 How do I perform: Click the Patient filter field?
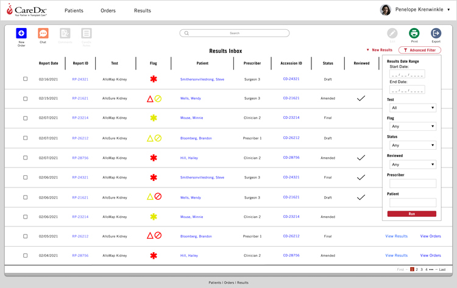click(413, 202)
